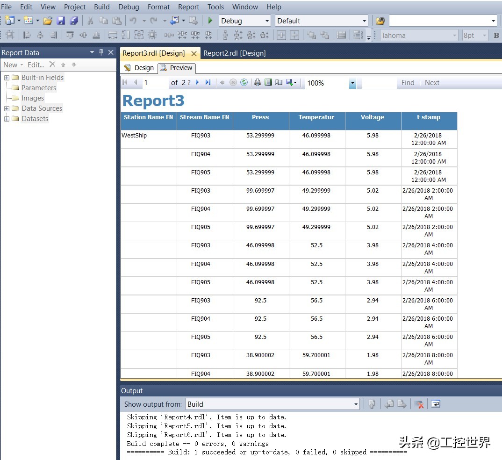Image resolution: width=502 pixels, height=460 pixels.
Task: Toggle Word Wrap in the Output window
Action: coord(435,403)
